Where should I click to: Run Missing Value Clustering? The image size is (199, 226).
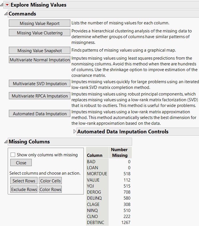point(39,33)
